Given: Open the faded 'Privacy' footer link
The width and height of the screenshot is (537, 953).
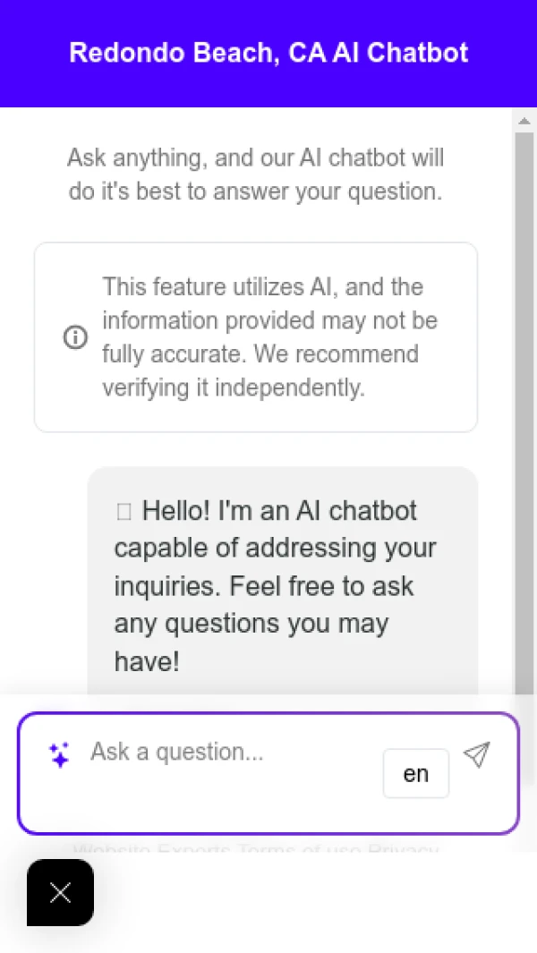Looking at the screenshot, I should (x=404, y=847).
